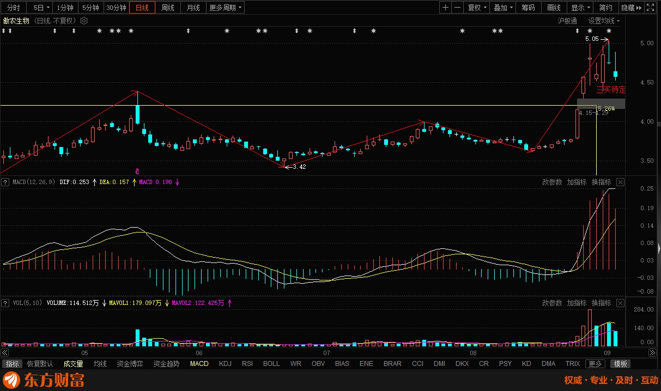Screen dimensions: 661x391
Task: Open 设置均线 dropdown
Action: (604, 21)
